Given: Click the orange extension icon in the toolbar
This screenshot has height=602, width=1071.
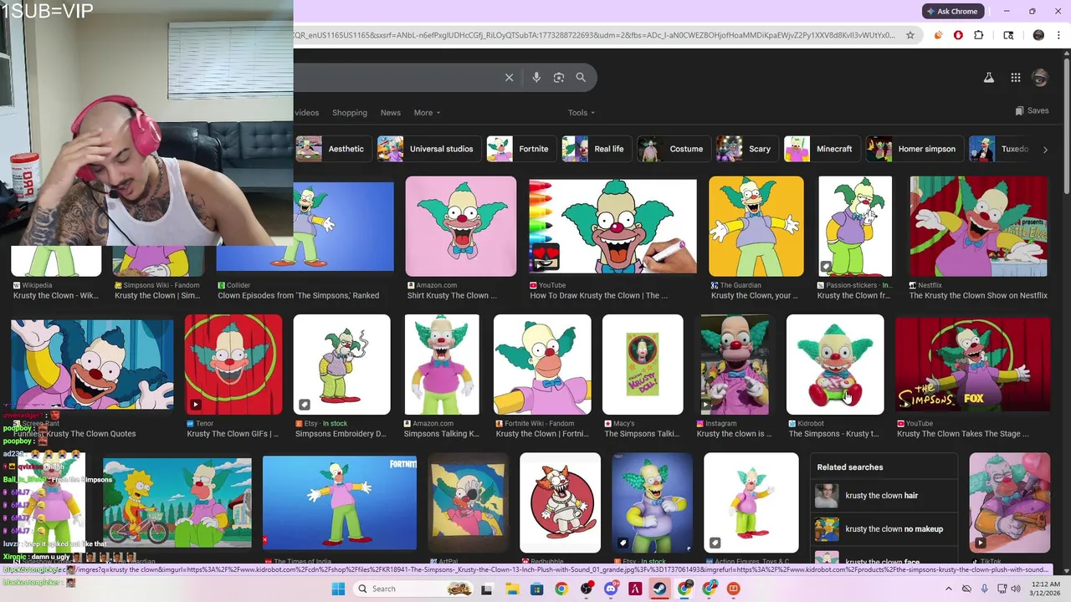Looking at the screenshot, I should pos(938,35).
